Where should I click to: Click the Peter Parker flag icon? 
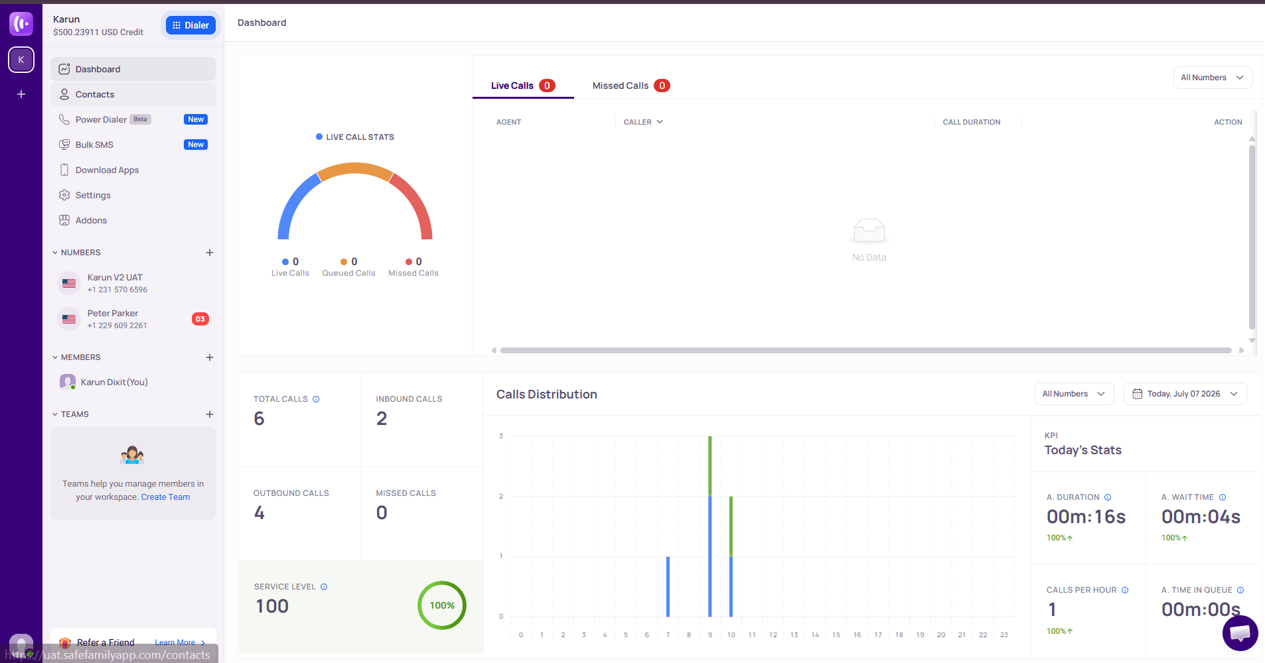point(69,319)
